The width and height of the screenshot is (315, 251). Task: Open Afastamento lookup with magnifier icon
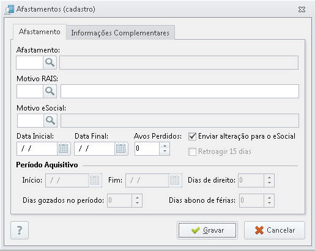tap(50, 62)
